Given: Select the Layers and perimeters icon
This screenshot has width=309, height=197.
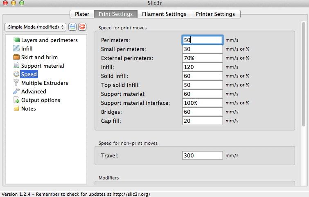Looking at the screenshot, I should (16, 40).
